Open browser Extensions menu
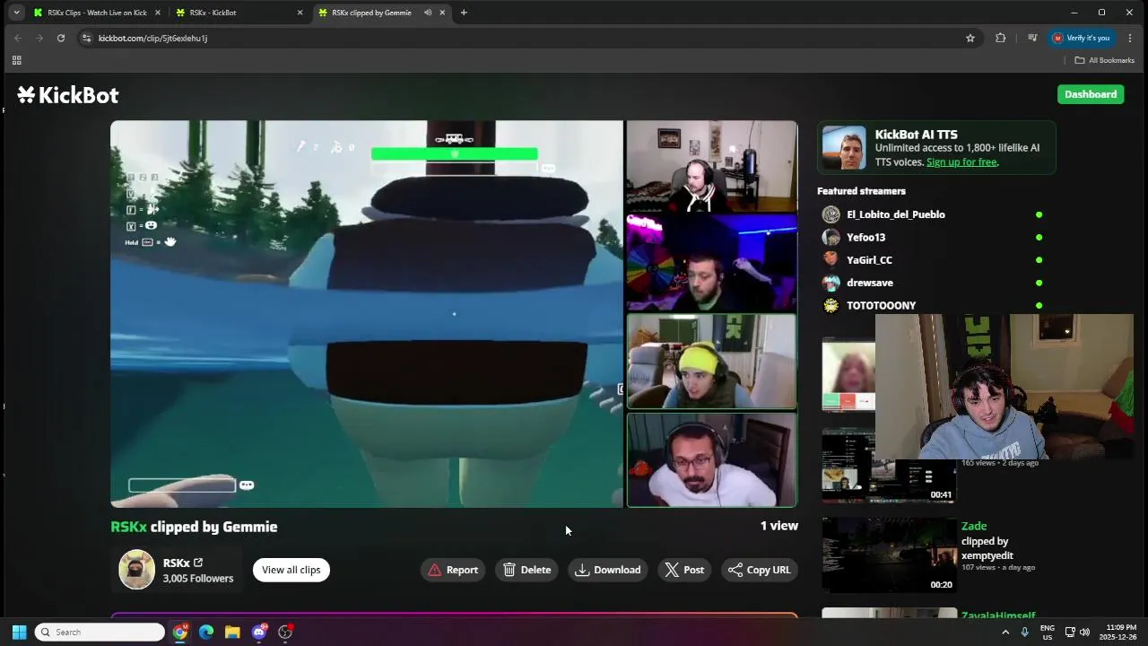The image size is (1148, 646). pyautogui.click(x=1001, y=38)
